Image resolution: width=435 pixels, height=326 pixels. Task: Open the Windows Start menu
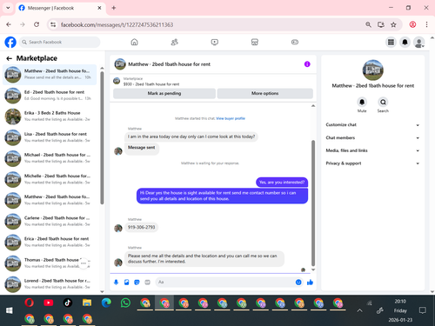(10, 310)
